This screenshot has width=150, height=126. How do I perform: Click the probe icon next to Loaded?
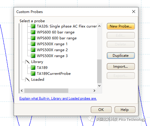27,80
